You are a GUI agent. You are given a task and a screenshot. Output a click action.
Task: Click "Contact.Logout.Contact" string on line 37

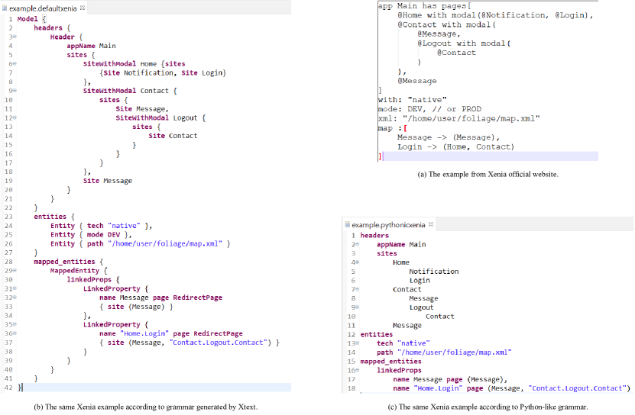click(x=219, y=343)
